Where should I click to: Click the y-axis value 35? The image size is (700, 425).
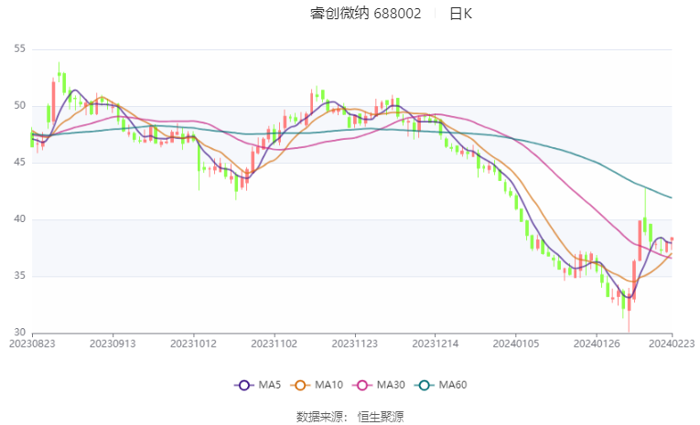(x=19, y=276)
